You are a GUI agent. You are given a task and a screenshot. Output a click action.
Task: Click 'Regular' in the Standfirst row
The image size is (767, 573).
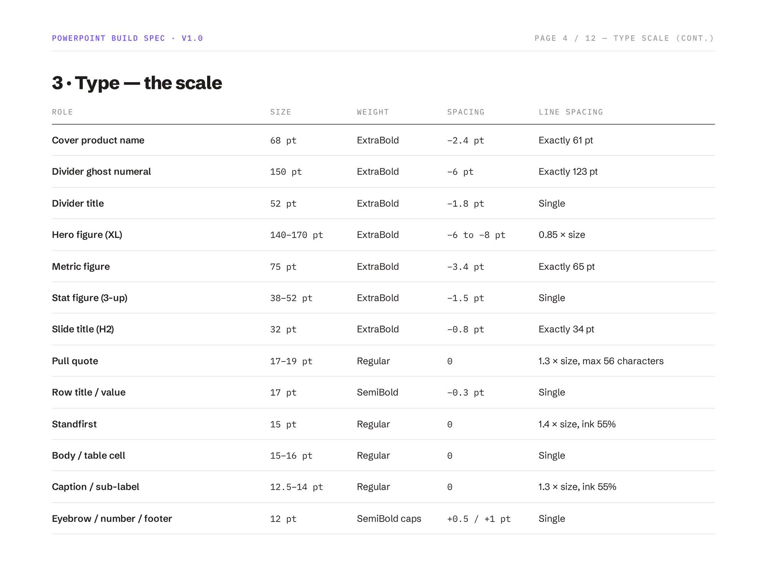pos(373,424)
